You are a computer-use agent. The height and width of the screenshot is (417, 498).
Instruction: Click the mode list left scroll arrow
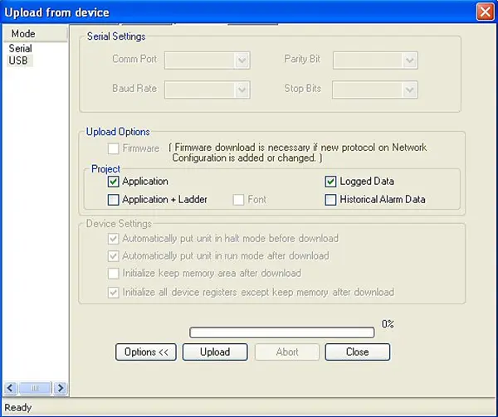click(x=11, y=388)
